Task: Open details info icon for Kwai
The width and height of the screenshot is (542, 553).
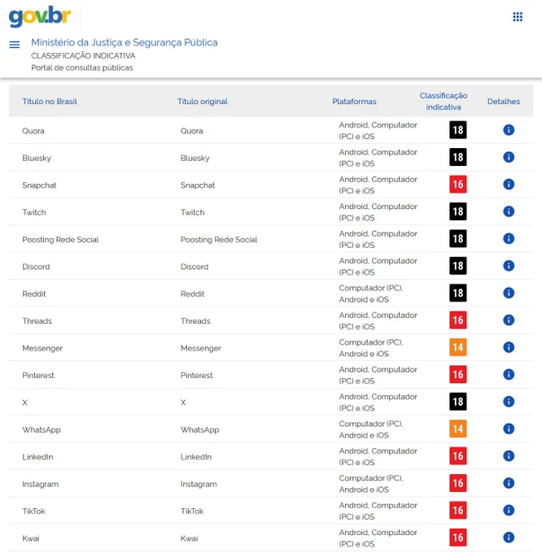Action: [509, 538]
